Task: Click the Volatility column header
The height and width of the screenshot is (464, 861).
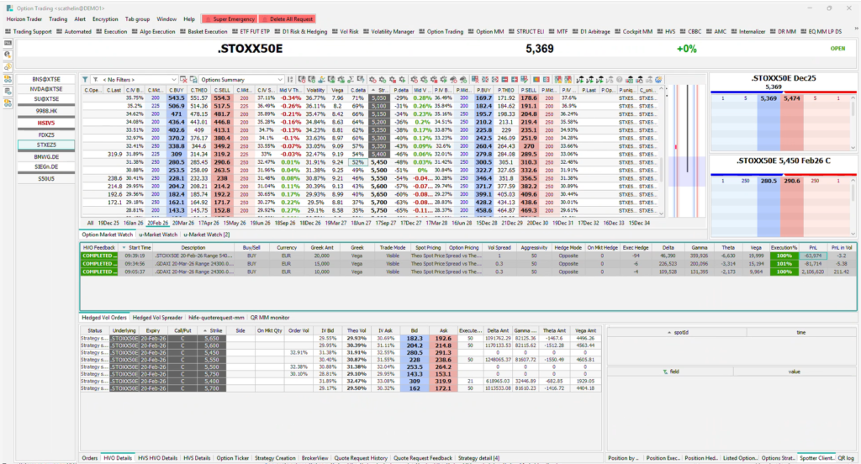Action: (315, 90)
